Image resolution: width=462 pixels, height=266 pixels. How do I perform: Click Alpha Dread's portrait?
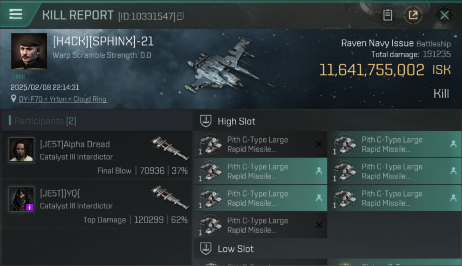tap(21, 150)
